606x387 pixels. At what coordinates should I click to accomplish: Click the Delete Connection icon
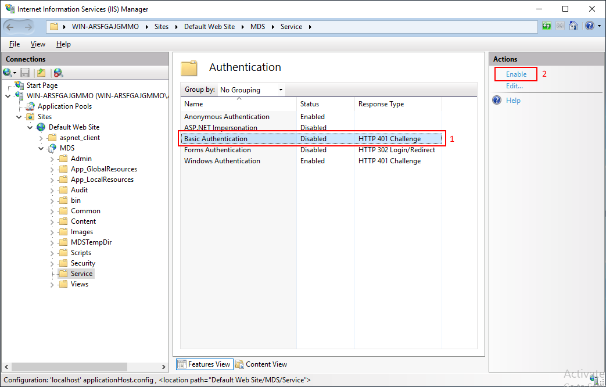coord(58,73)
